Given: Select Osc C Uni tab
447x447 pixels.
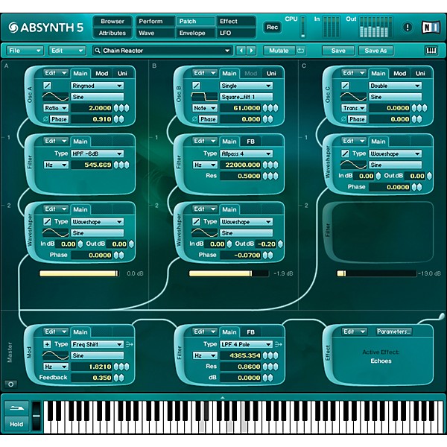Looking at the screenshot, I should pyautogui.click(x=420, y=74).
